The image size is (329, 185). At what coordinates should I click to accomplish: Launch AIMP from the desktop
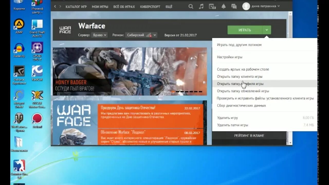pos(19,26)
